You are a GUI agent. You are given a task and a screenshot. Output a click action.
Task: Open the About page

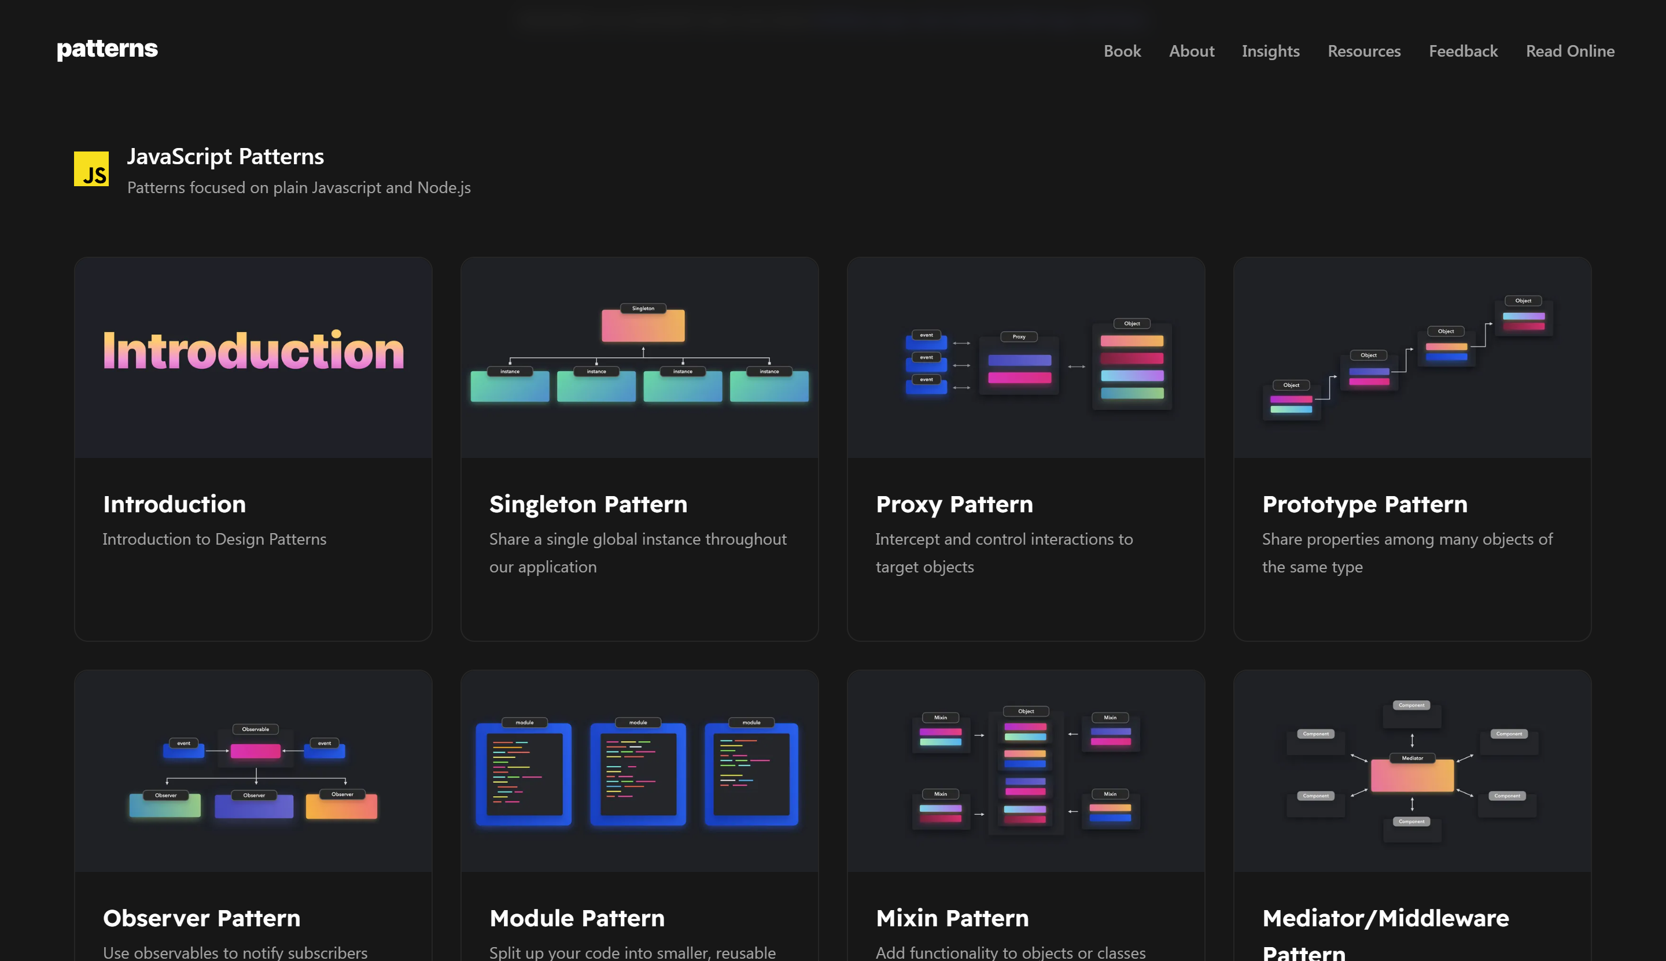tap(1191, 51)
